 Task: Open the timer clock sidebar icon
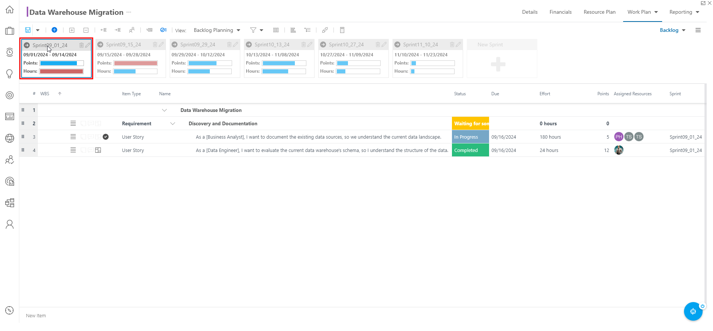(10, 52)
